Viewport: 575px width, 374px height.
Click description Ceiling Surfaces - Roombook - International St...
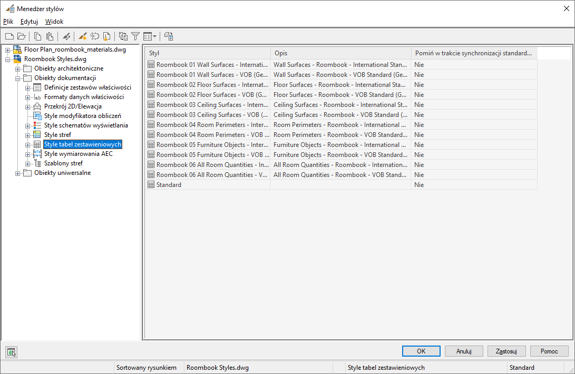(x=340, y=104)
